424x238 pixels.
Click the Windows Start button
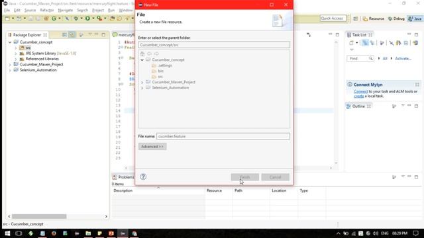(7, 233)
